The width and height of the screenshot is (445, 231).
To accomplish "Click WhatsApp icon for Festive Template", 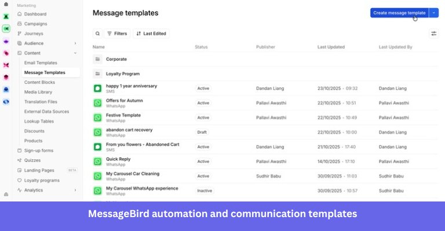I will (97, 118).
